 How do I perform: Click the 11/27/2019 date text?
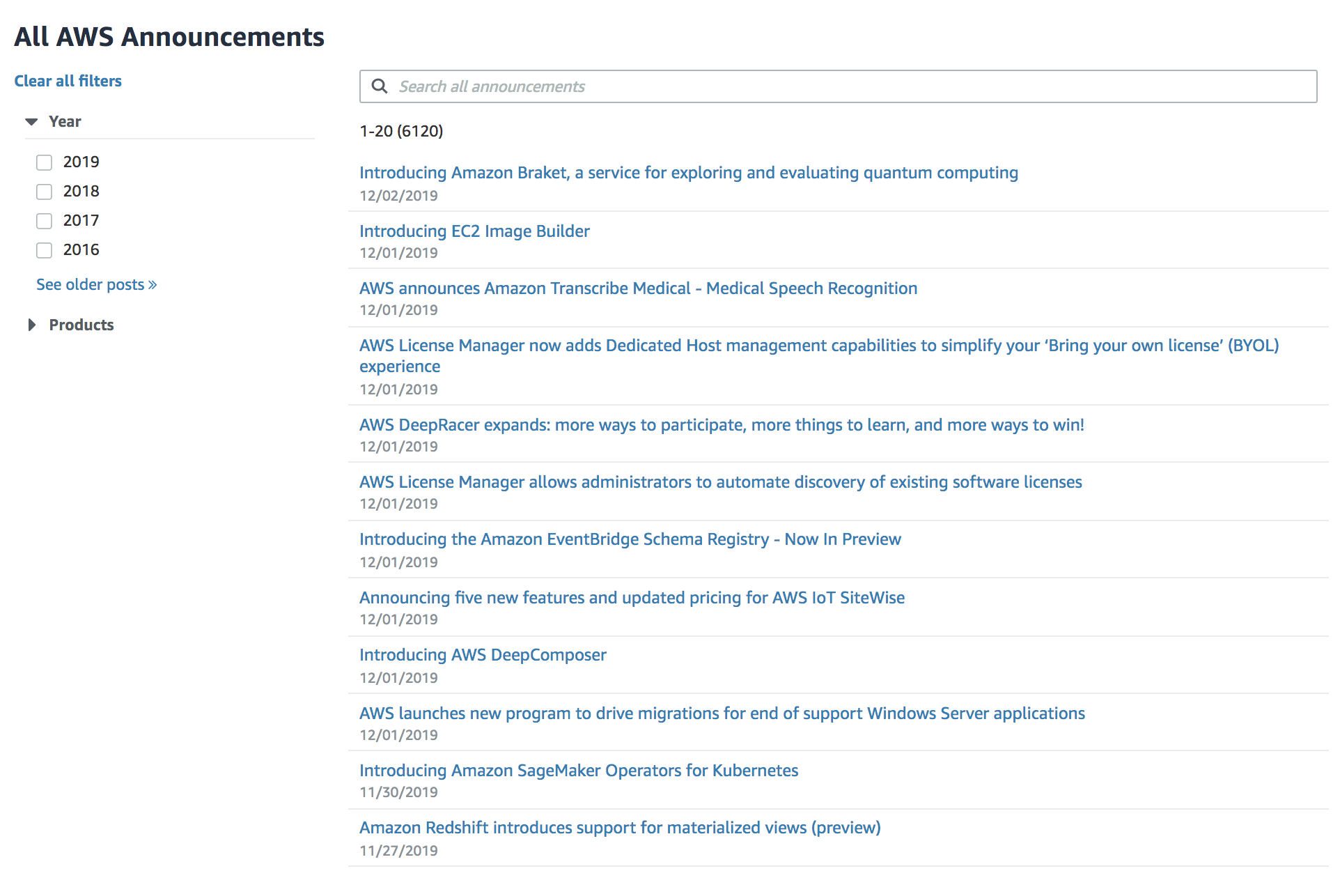coord(398,851)
